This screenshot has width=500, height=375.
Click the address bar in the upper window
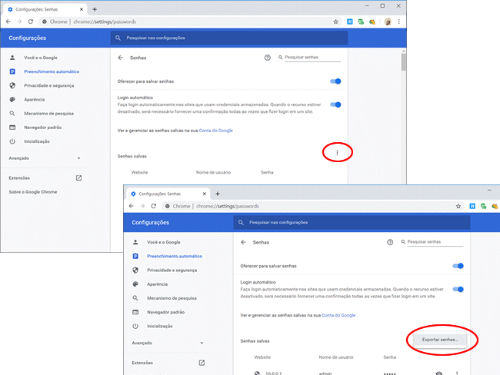[x=190, y=22]
